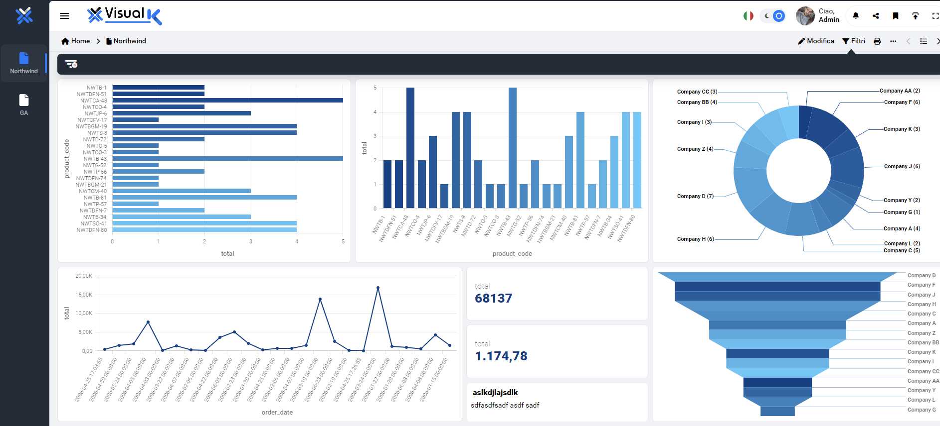Click the bookmark icon
The image size is (940, 426).
(896, 16)
